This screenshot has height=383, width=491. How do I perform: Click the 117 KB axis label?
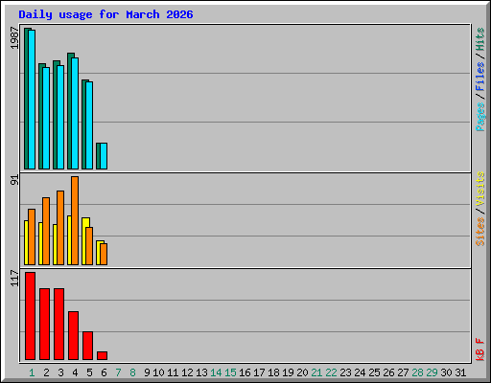[x=14, y=278]
